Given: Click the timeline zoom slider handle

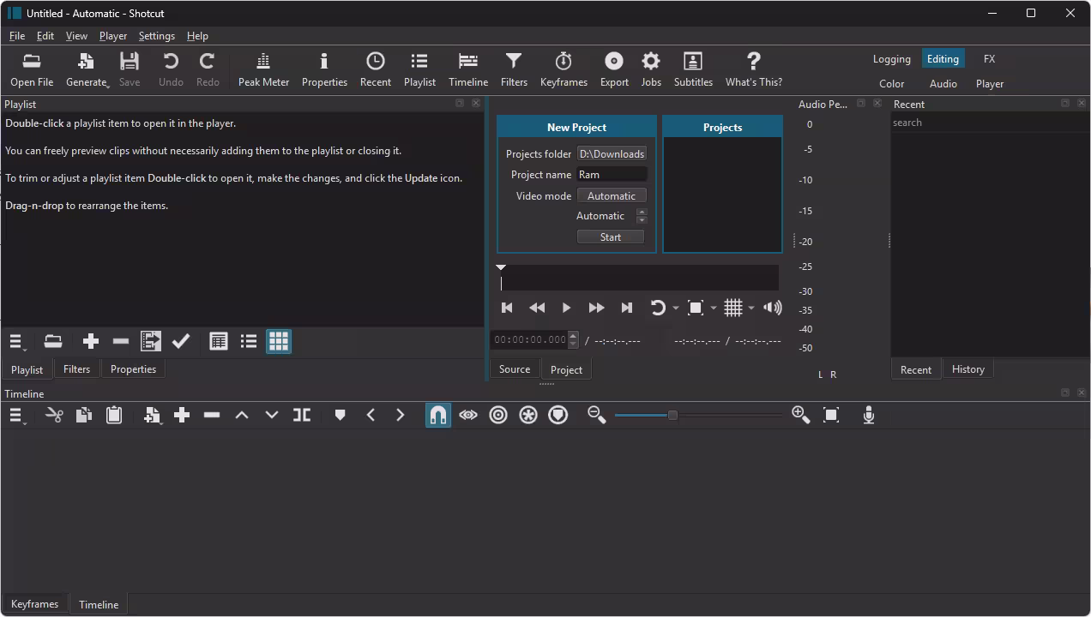Looking at the screenshot, I should tap(672, 416).
